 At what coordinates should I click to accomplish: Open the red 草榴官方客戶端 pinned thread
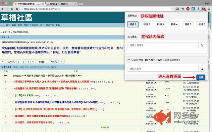click(52, 82)
